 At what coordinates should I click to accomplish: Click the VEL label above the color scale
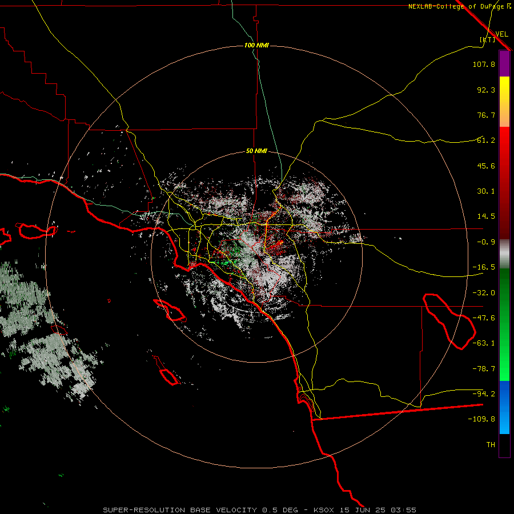501,34
